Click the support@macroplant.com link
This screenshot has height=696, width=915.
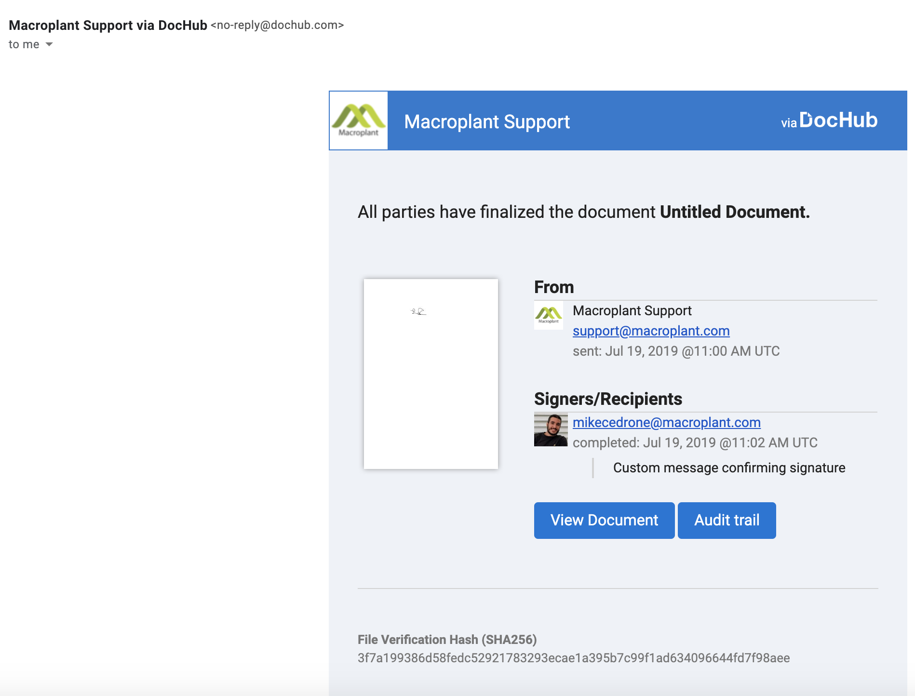click(x=651, y=331)
